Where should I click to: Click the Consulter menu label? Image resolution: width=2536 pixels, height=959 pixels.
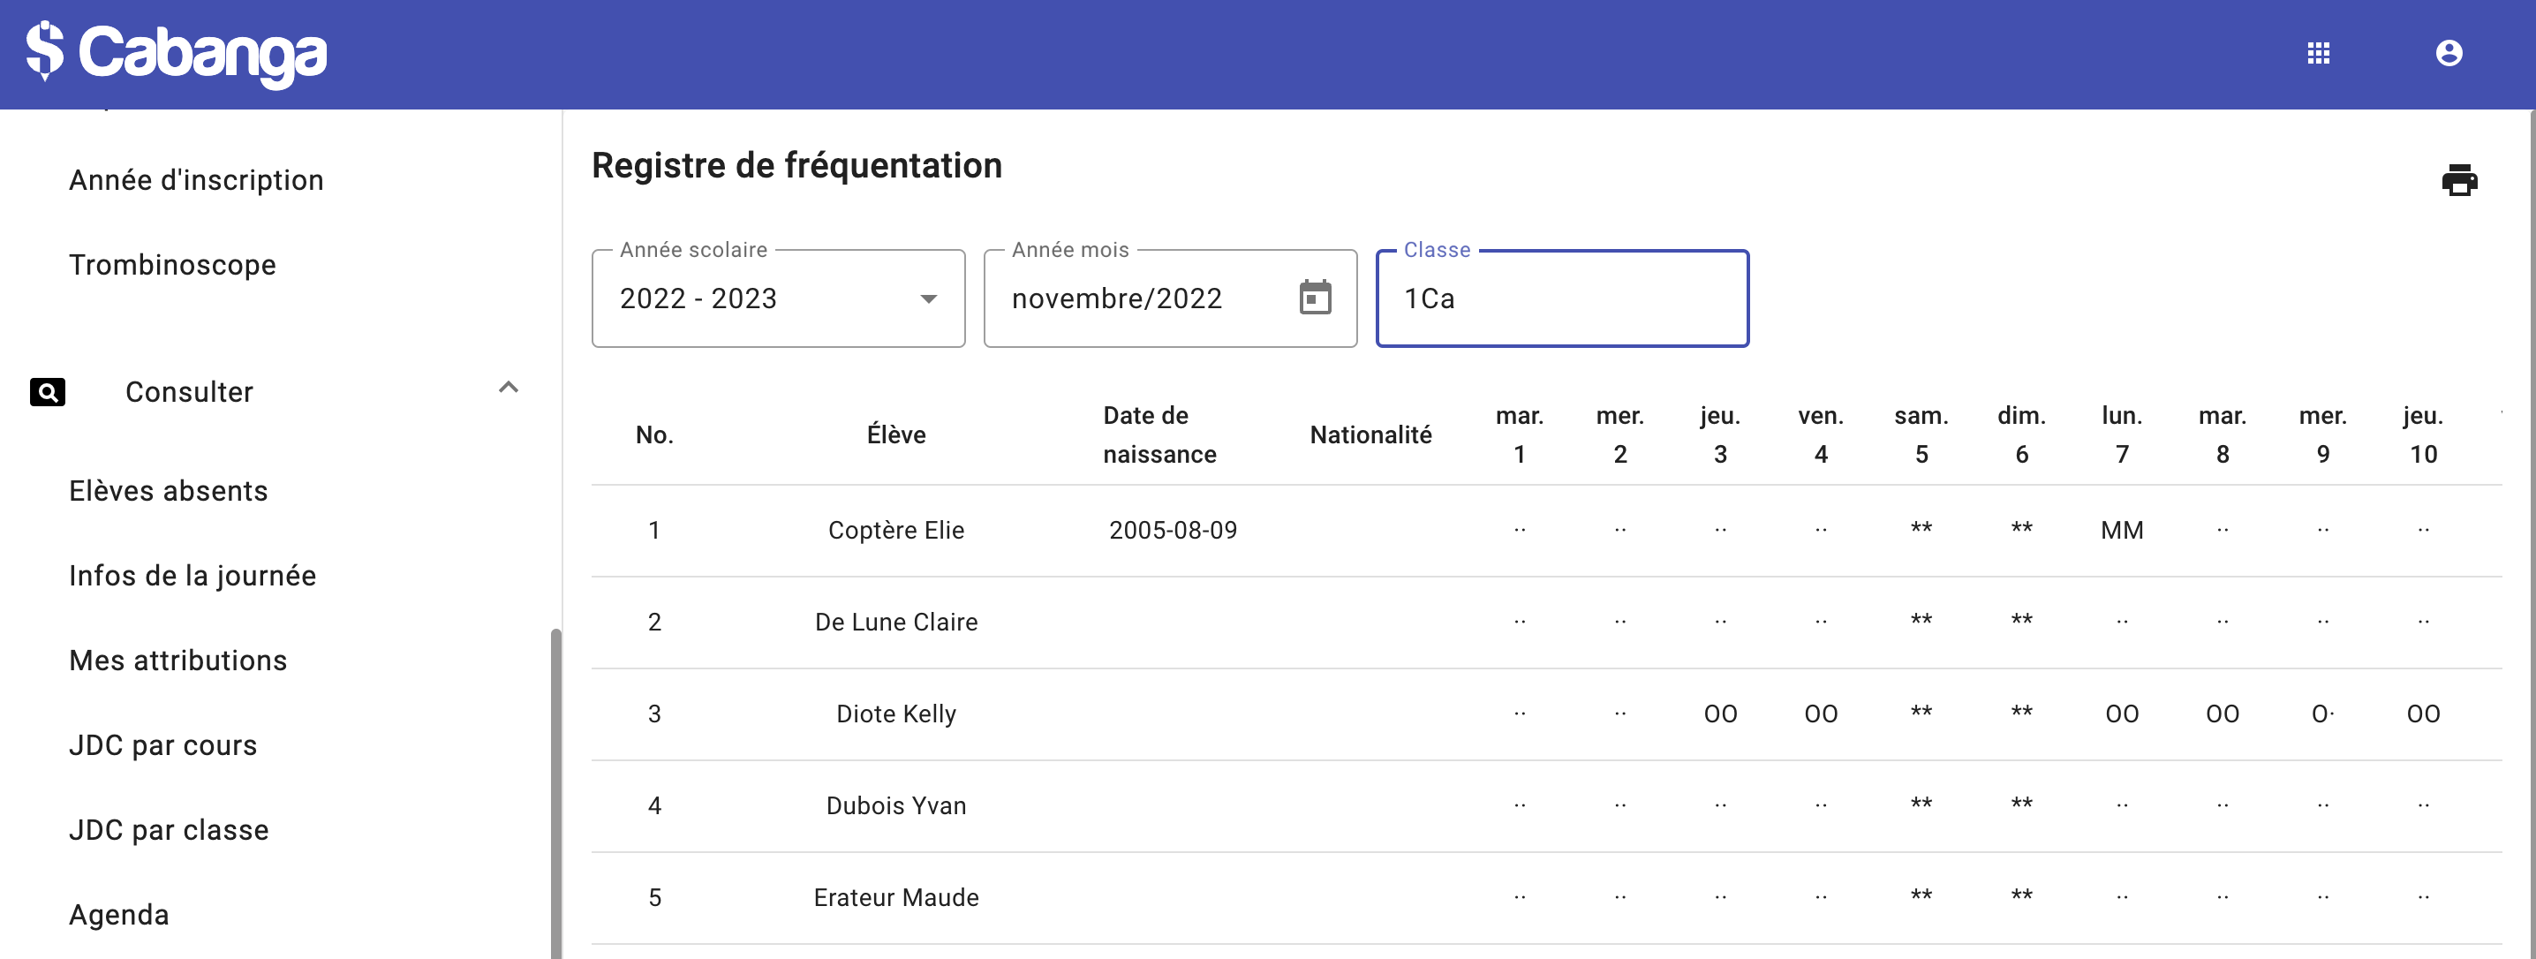pyautogui.click(x=189, y=392)
